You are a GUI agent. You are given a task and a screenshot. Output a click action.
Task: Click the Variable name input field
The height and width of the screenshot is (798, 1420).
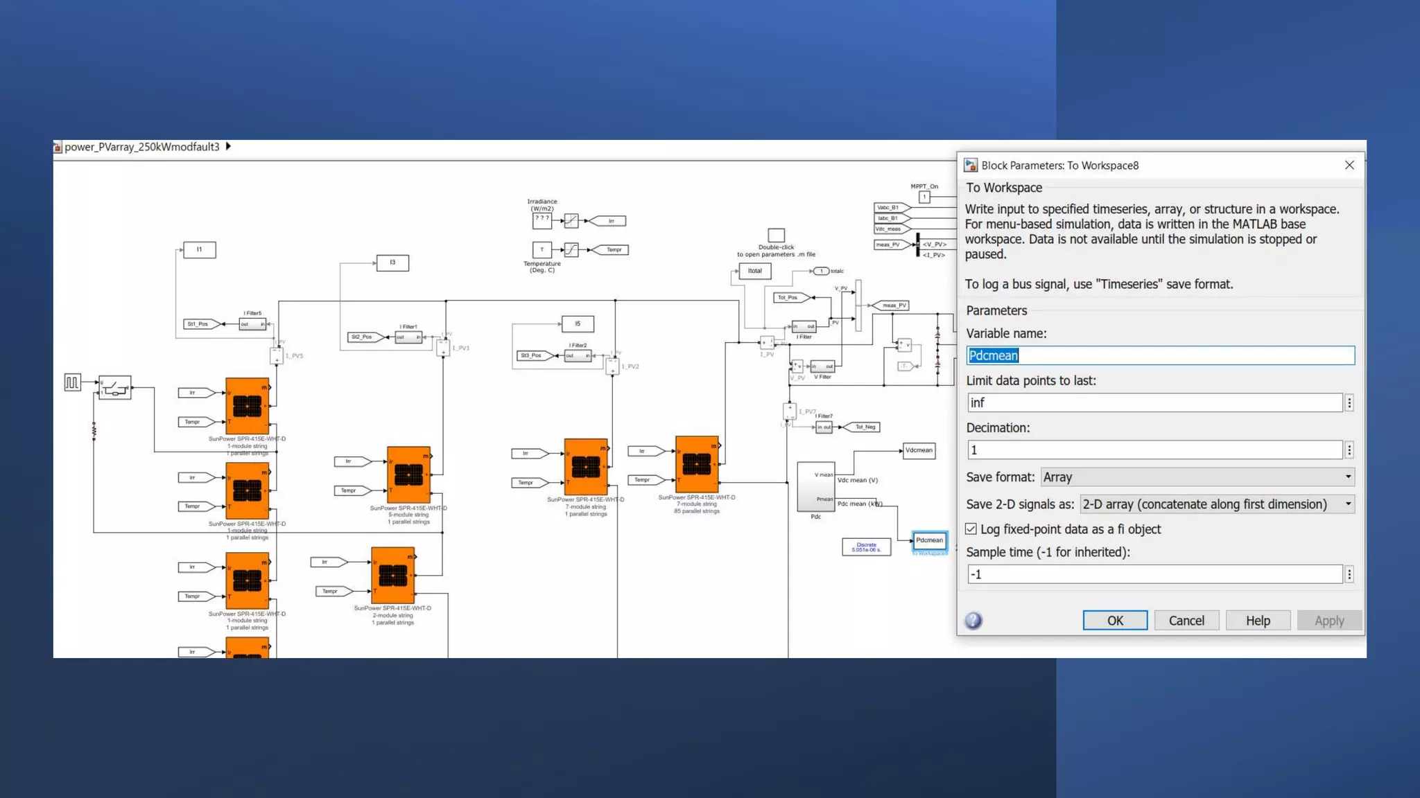pos(1160,355)
